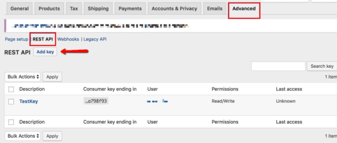Check the TestKey row checkbox
The height and width of the screenshot is (143, 337).
click(11, 102)
